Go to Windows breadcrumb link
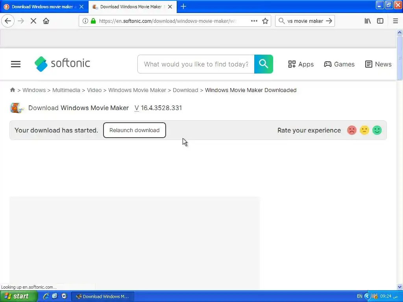Viewport: 403px width, 302px height. point(34,90)
